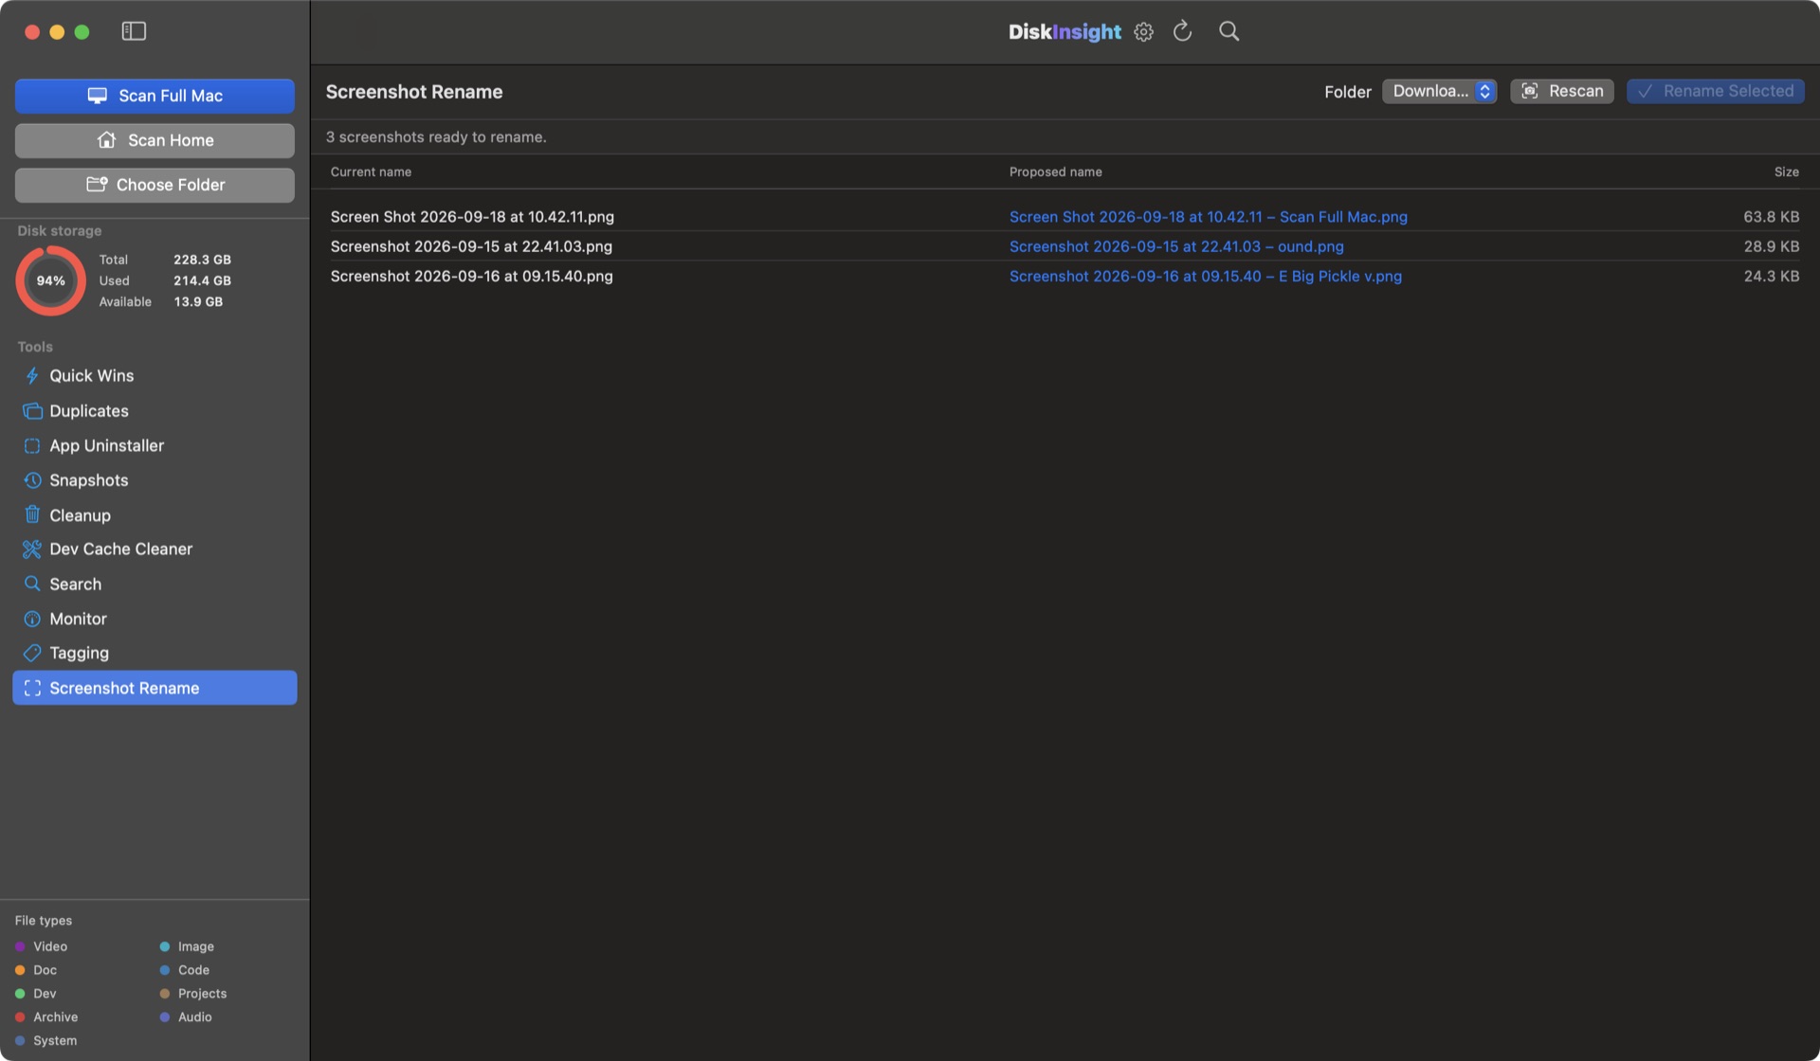
Task: Click the Search magnifier icon in the sidebar
Action: pyautogui.click(x=32, y=584)
